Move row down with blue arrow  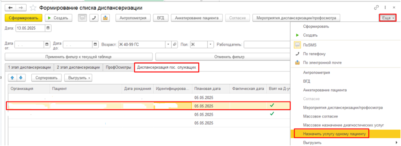20,78
